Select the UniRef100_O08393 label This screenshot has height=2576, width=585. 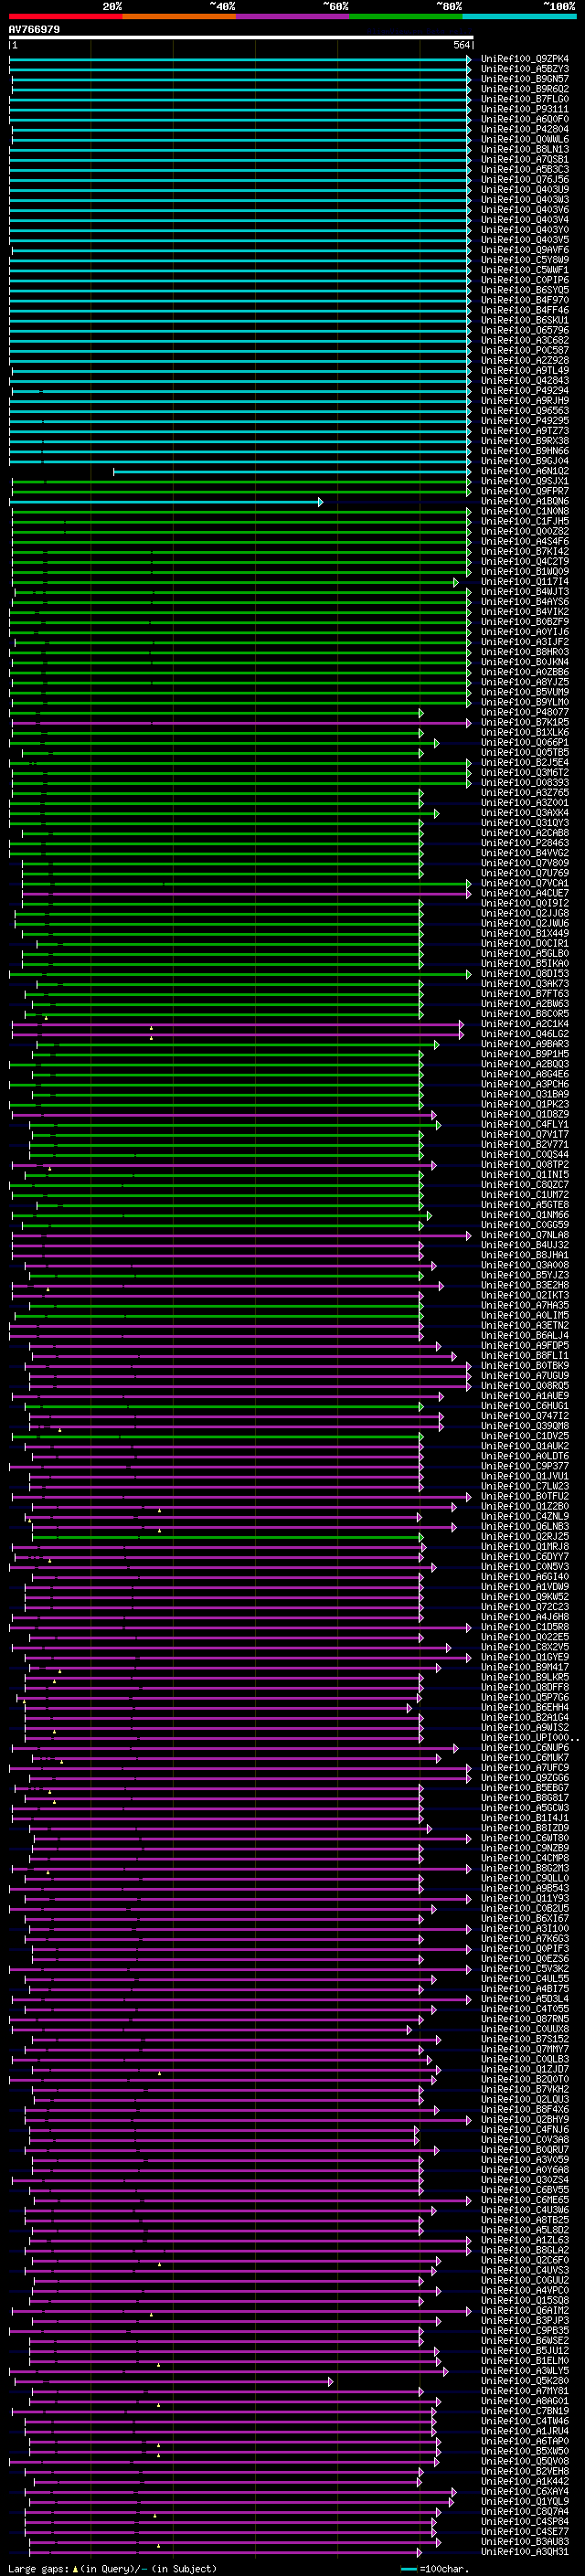pos(525,783)
